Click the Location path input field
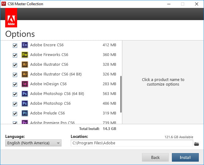The width and height of the screenshot is (204, 165). 132,143
